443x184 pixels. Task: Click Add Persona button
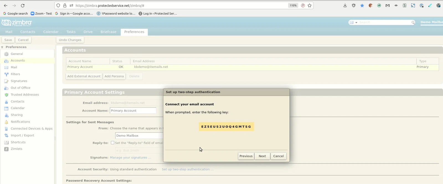point(114,76)
